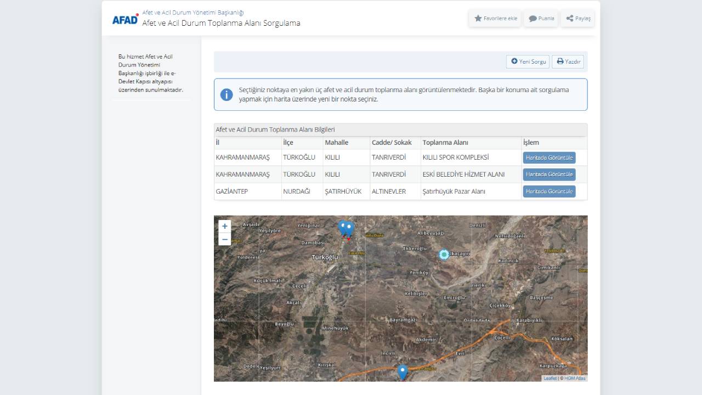Show Şatırhüyük Pazar Alanı on the map

[549, 191]
